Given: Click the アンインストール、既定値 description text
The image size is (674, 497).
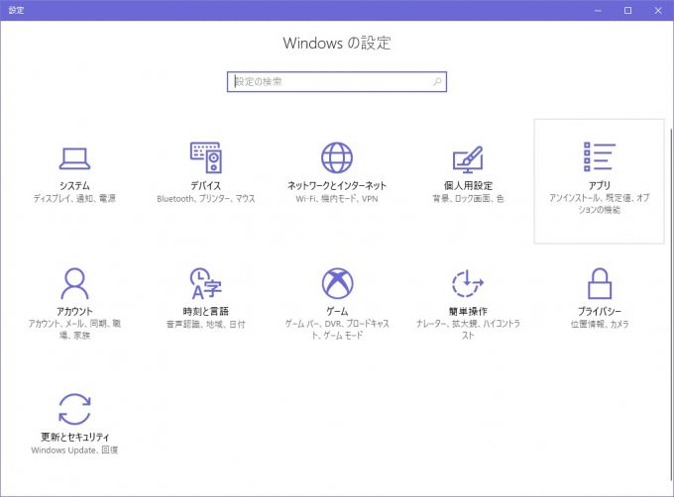Looking at the screenshot, I should (x=600, y=203).
